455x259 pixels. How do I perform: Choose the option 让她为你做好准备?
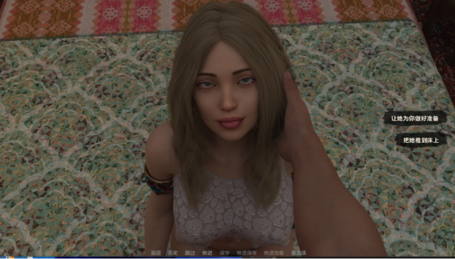pos(415,118)
